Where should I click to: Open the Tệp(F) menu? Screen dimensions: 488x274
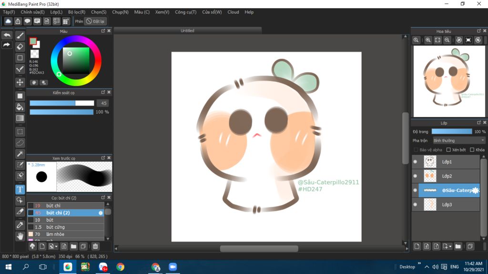[x=9, y=12]
